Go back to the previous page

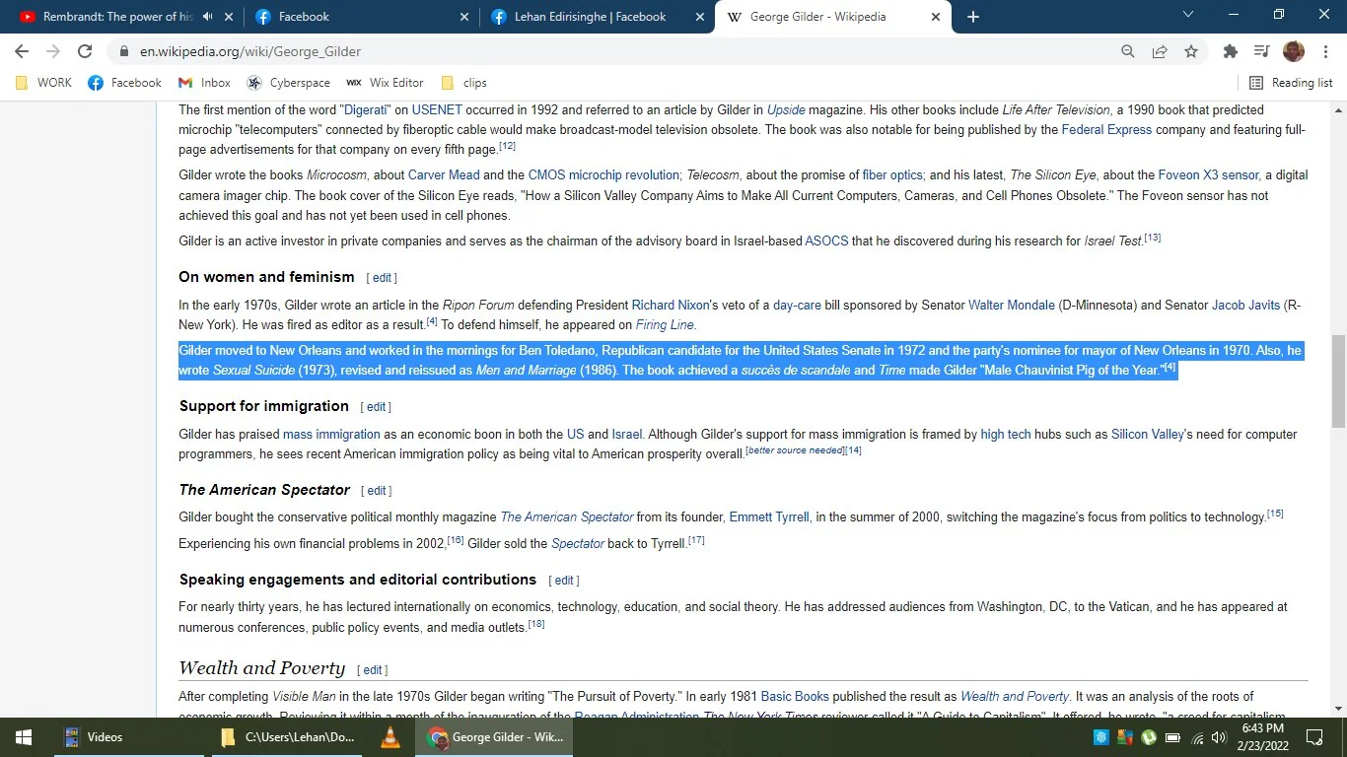pyautogui.click(x=22, y=51)
